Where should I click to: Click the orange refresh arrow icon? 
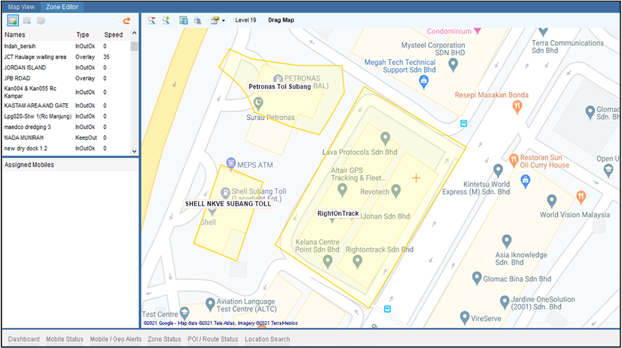point(127,20)
